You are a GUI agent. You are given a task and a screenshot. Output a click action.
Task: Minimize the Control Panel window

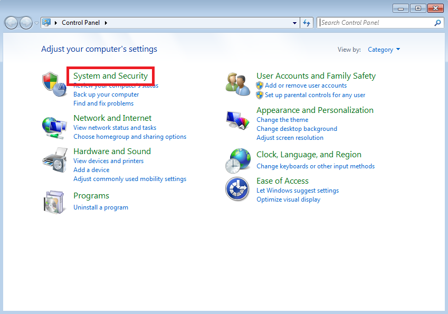click(x=401, y=8)
